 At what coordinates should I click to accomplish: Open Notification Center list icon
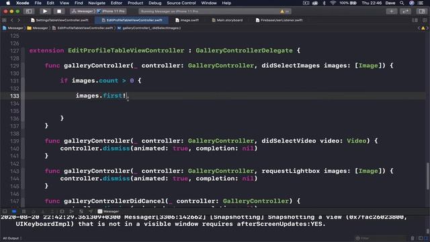[420, 3]
